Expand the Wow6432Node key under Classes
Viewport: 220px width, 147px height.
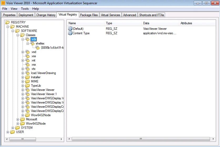(x=23, y=115)
